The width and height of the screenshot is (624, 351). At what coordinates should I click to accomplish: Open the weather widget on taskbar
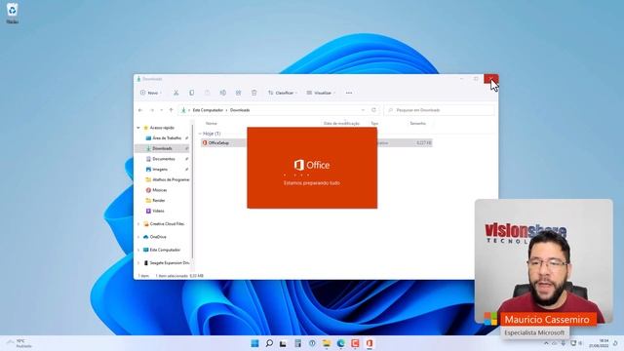(19, 343)
